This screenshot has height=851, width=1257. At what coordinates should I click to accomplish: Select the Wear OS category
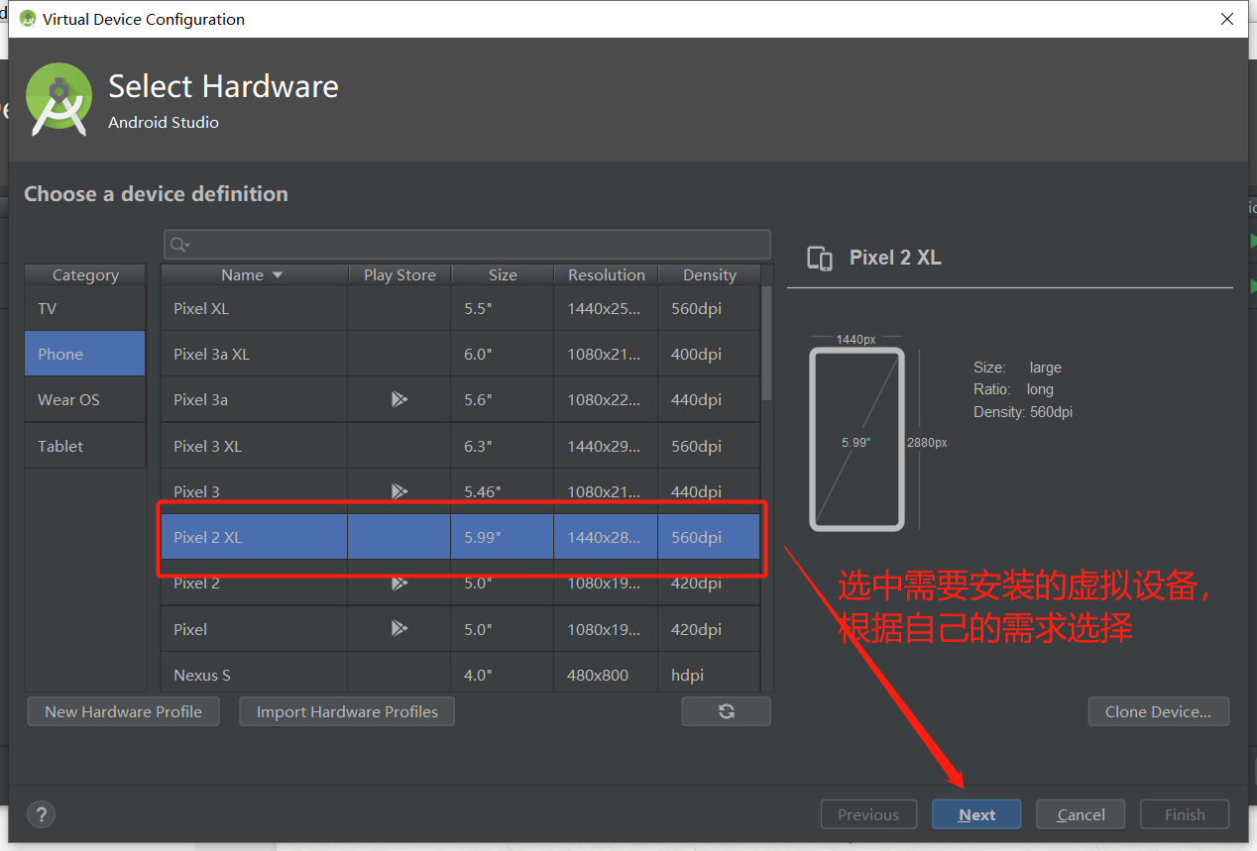click(85, 399)
